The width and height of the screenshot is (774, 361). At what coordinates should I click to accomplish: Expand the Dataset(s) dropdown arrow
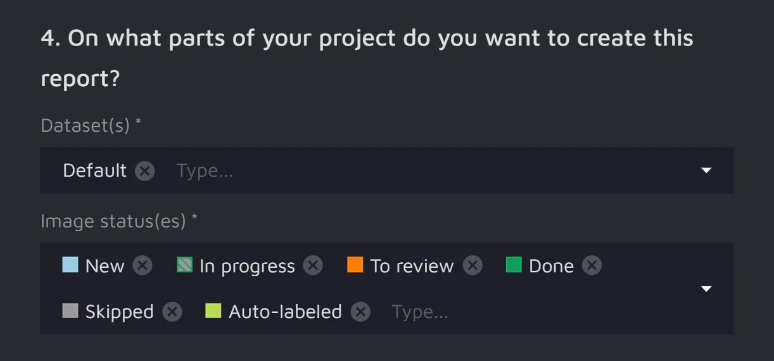[706, 170]
